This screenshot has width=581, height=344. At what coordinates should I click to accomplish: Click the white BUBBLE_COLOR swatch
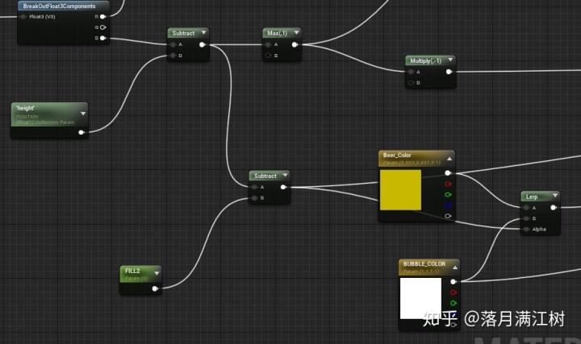(x=420, y=299)
